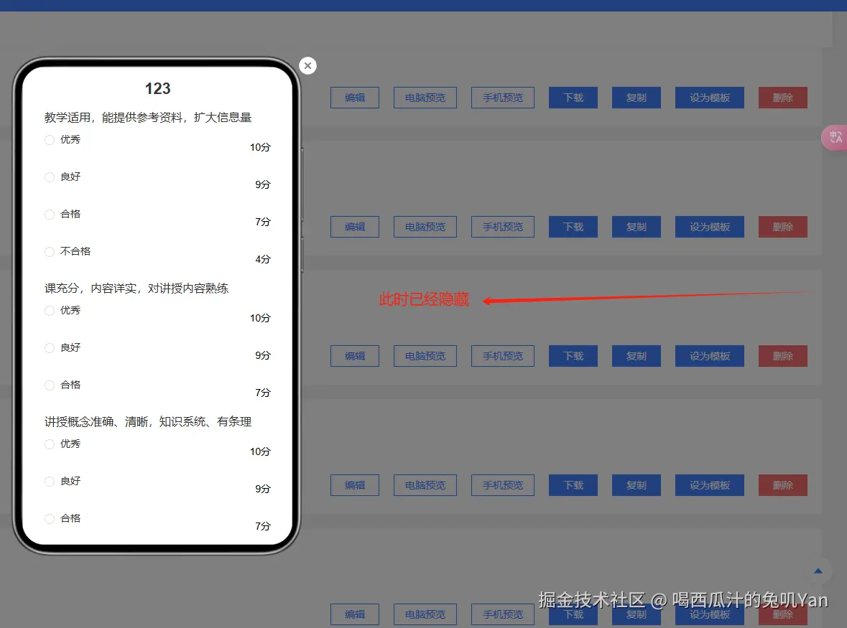
Task: Click 复制 in the fourth row
Action: pyautogui.click(x=636, y=485)
